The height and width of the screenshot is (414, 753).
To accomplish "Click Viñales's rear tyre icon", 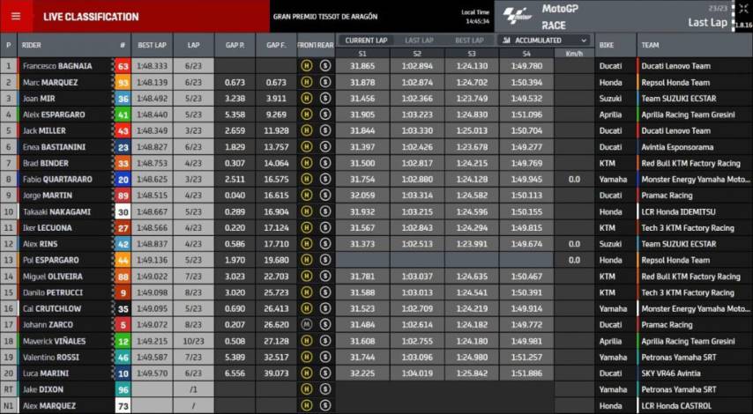I will click(325, 341).
